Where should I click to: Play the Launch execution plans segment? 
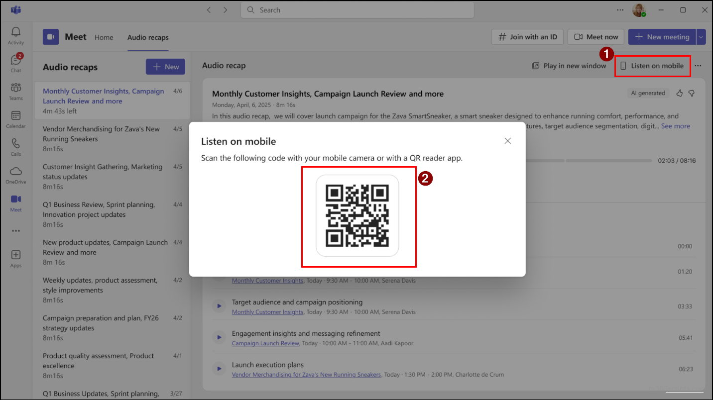point(219,368)
